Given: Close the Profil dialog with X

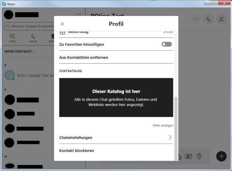Looking at the screenshot, I should click(x=62, y=24).
